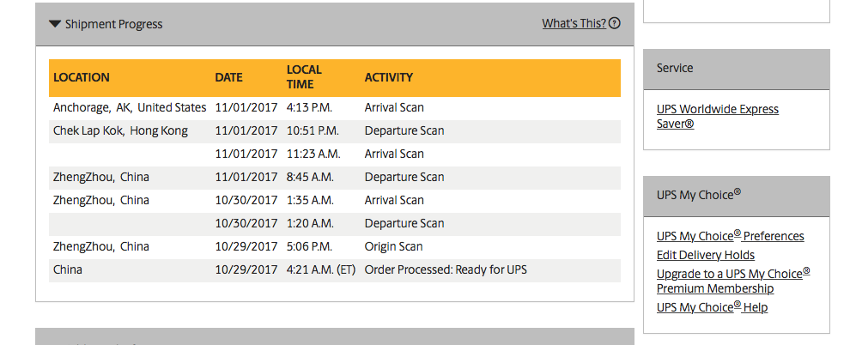The height and width of the screenshot is (345, 856).
Task: Open UPS My Choice Help link
Action: tap(712, 307)
